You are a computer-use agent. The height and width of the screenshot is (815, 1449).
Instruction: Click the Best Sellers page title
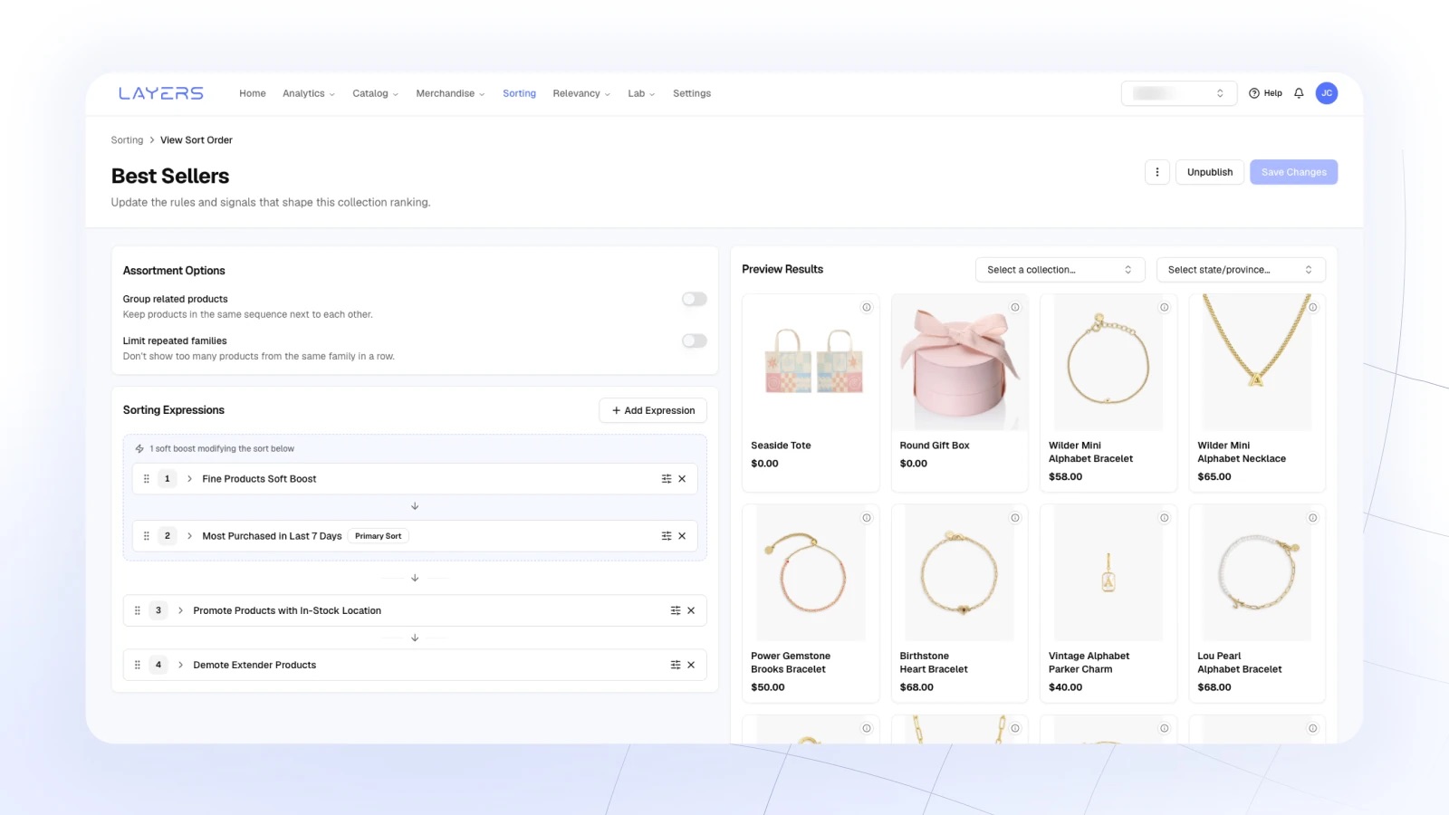coord(170,176)
